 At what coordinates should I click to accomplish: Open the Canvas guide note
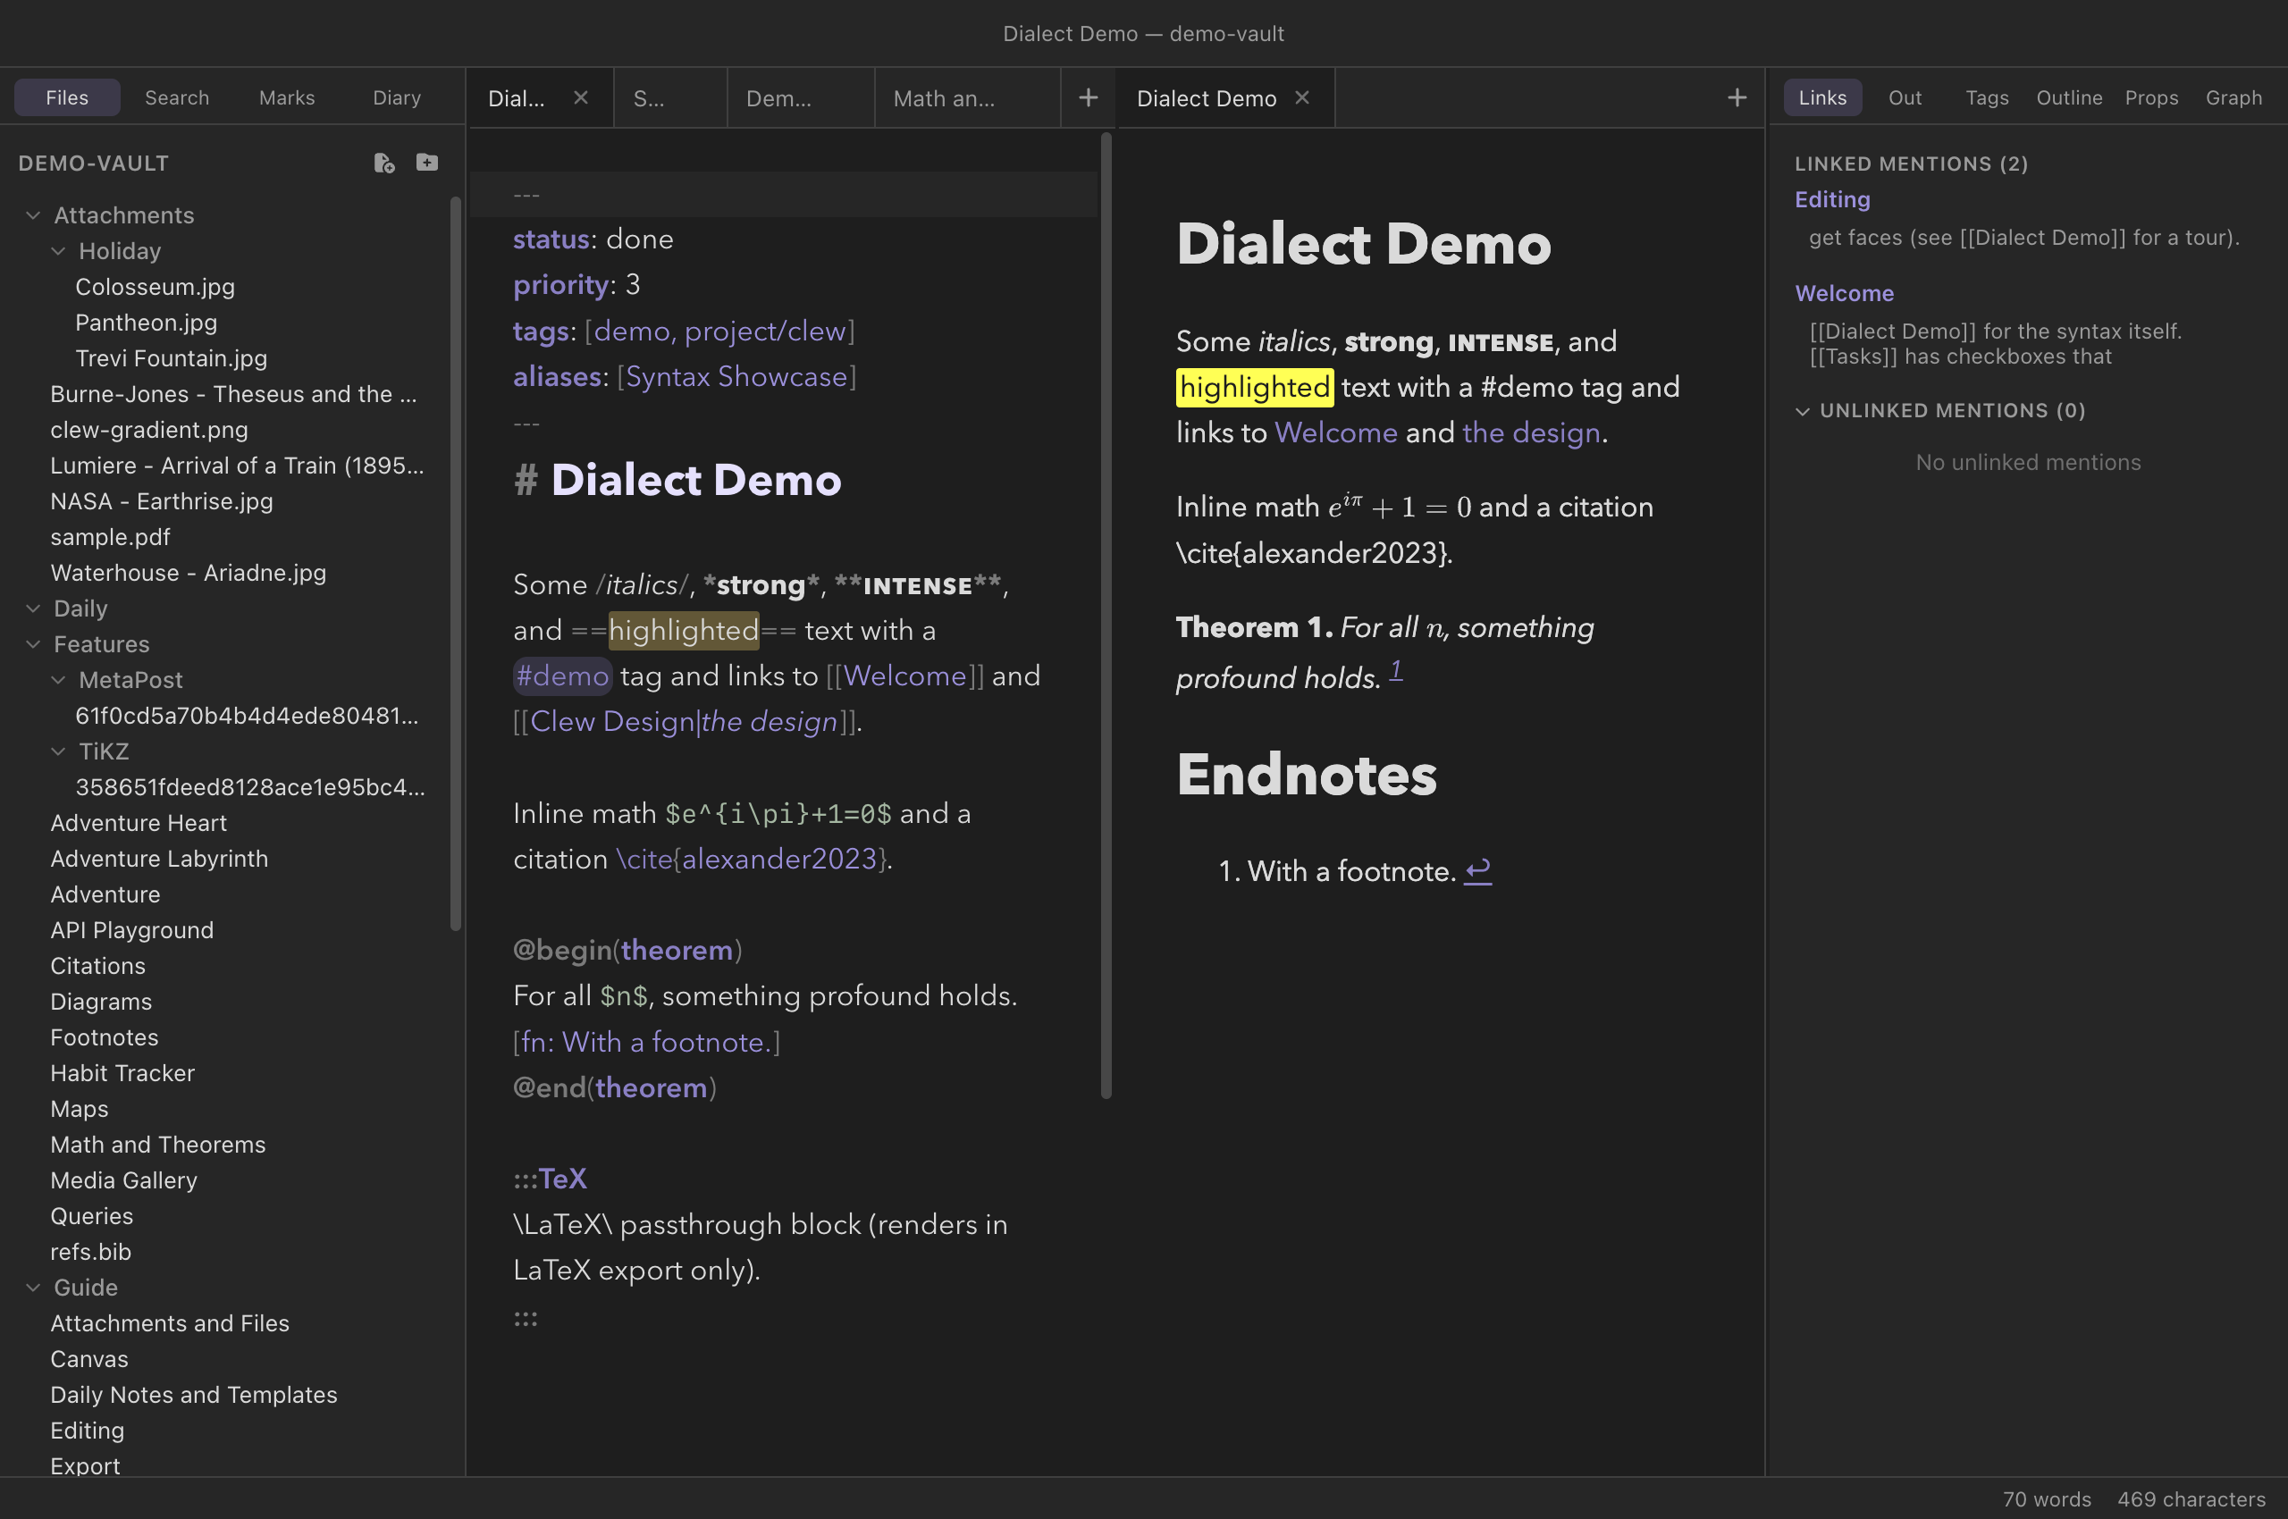click(x=89, y=1360)
